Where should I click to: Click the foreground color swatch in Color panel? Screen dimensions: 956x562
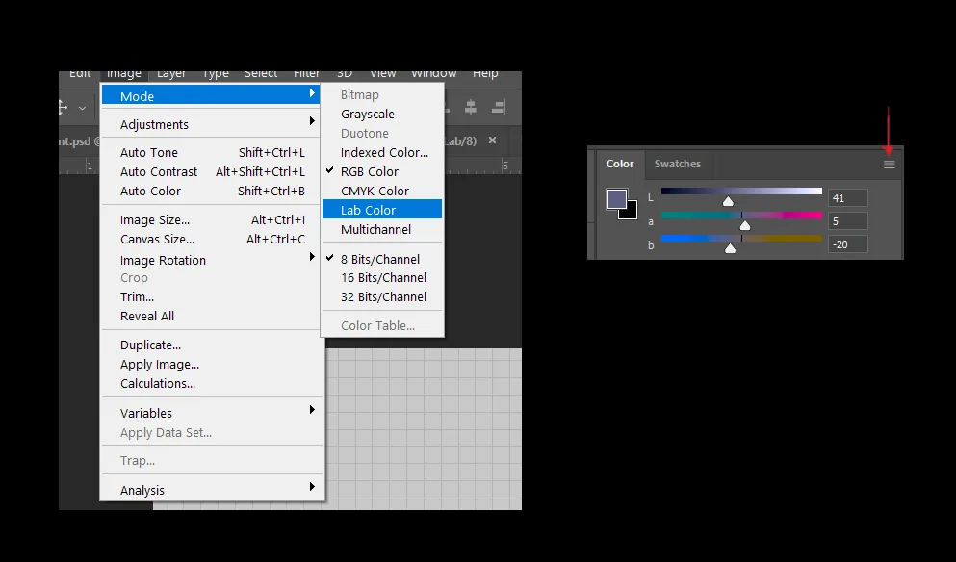click(x=616, y=199)
